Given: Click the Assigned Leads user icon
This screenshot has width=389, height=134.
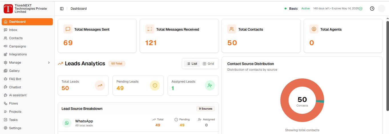Looking at the screenshot, I should click(210, 85).
